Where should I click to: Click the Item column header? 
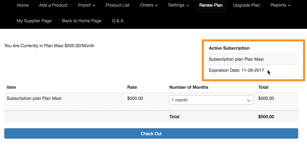point(11,87)
